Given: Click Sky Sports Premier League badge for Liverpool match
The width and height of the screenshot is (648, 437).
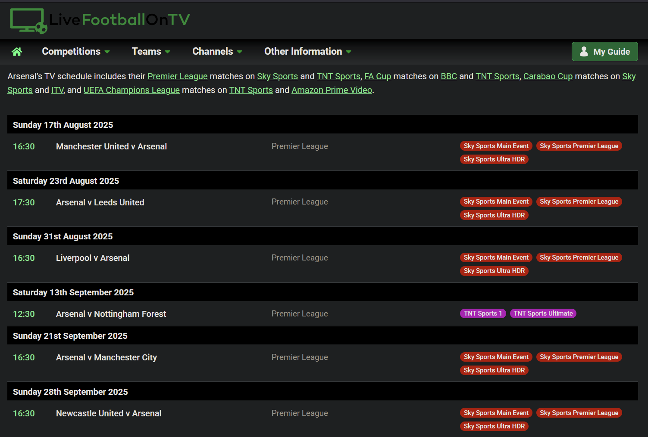Looking at the screenshot, I should pyautogui.click(x=579, y=257).
